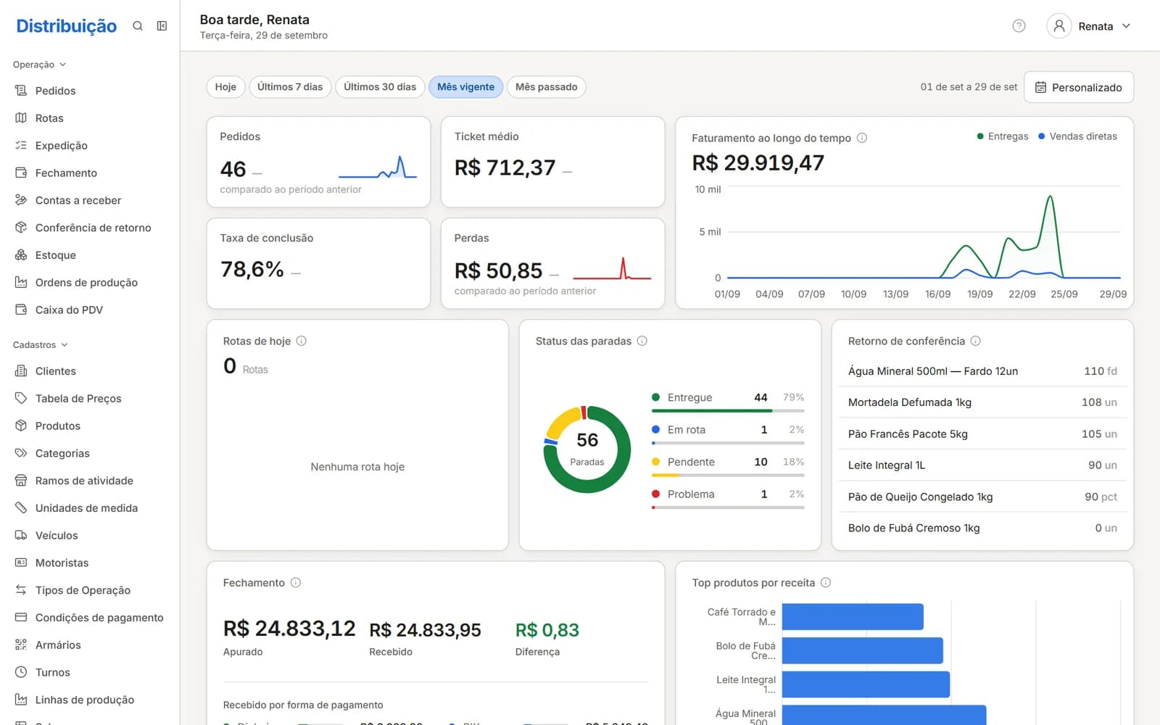The width and height of the screenshot is (1160, 725).
Task: Click the Rotas map icon
Action: point(21,118)
